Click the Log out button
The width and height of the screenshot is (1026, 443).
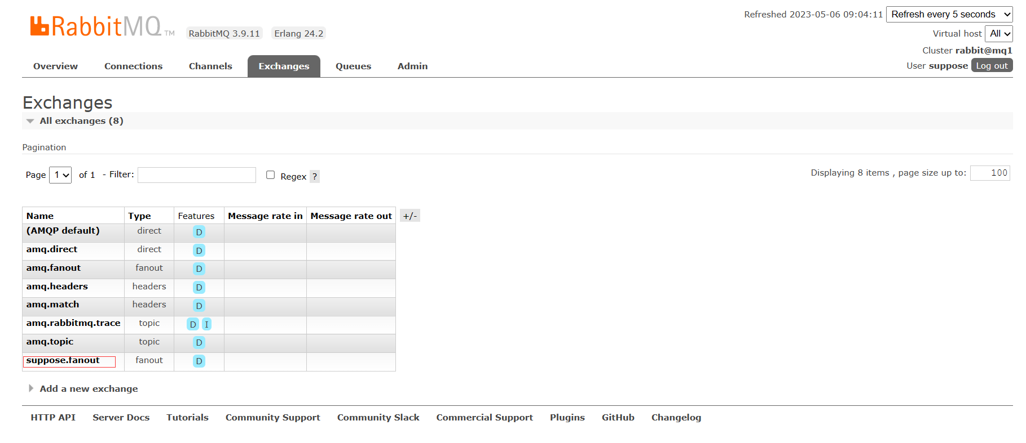click(x=992, y=66)
